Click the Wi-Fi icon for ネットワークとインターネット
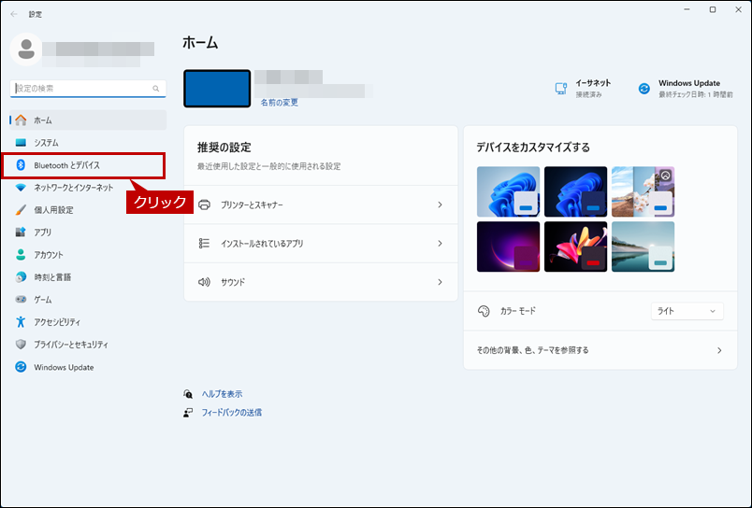 click(21, 188)
